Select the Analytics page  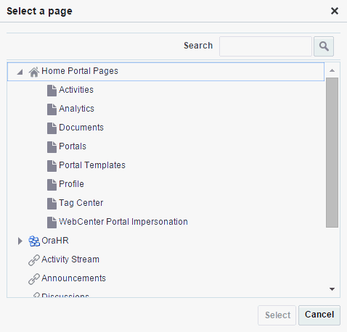click(x=76, y=109)
